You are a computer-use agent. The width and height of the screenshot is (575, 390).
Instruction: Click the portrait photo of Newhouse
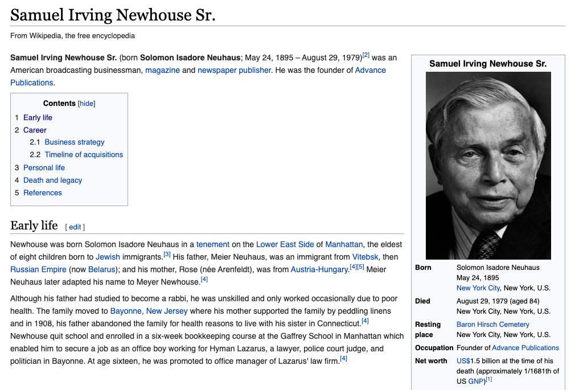tap(488, 165)
